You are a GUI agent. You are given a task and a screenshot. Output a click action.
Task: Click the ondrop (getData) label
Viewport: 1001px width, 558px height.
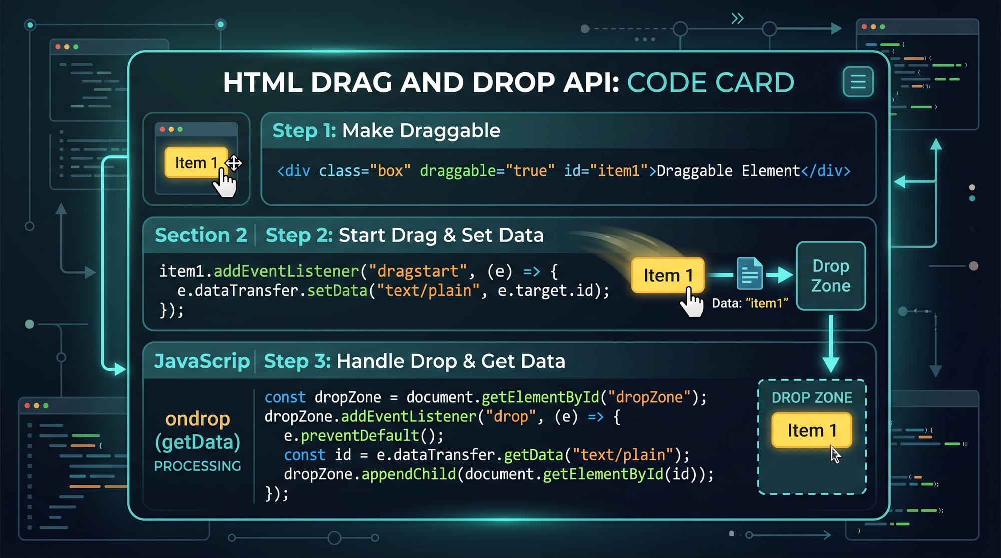pyautogui.click(x=197, y=430)
